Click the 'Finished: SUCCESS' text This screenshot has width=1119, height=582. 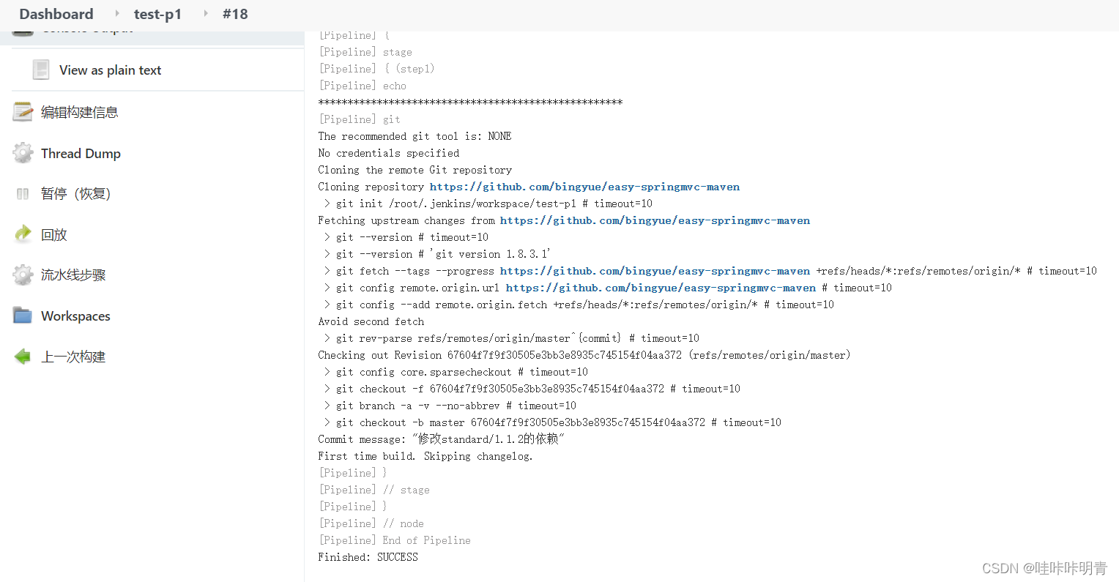(368, 557)
